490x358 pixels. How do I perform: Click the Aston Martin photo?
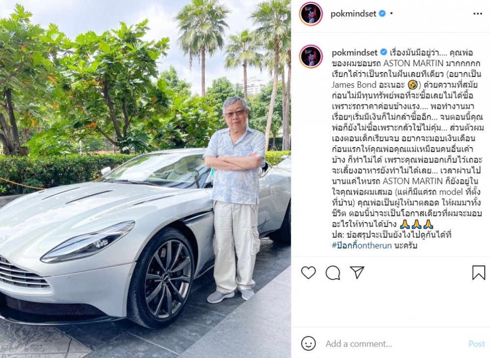coord(146,179)
